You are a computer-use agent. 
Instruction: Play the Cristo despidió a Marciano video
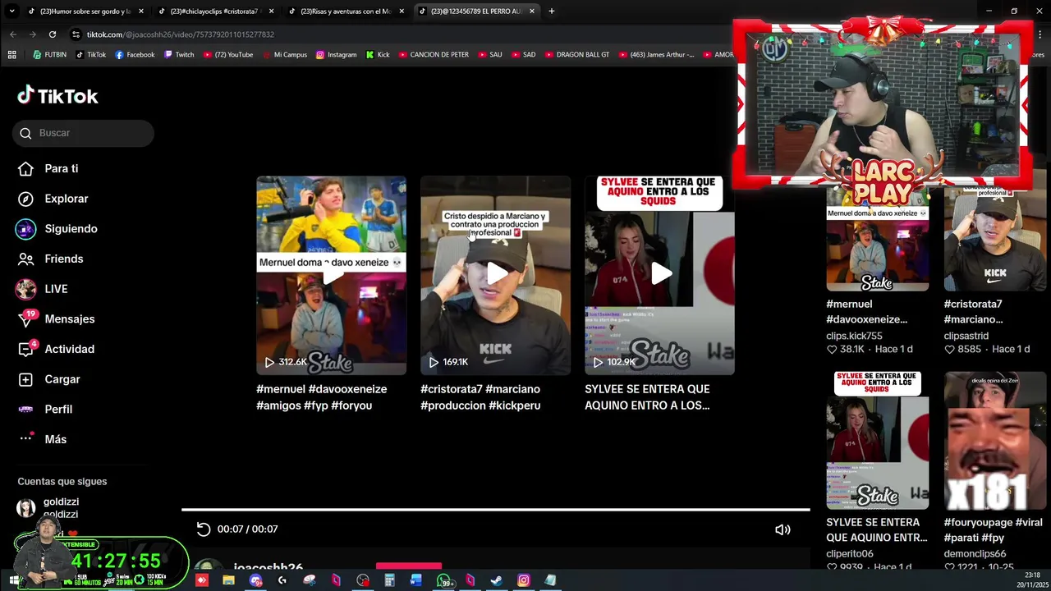pyautogui.click(x=495, y=275)
